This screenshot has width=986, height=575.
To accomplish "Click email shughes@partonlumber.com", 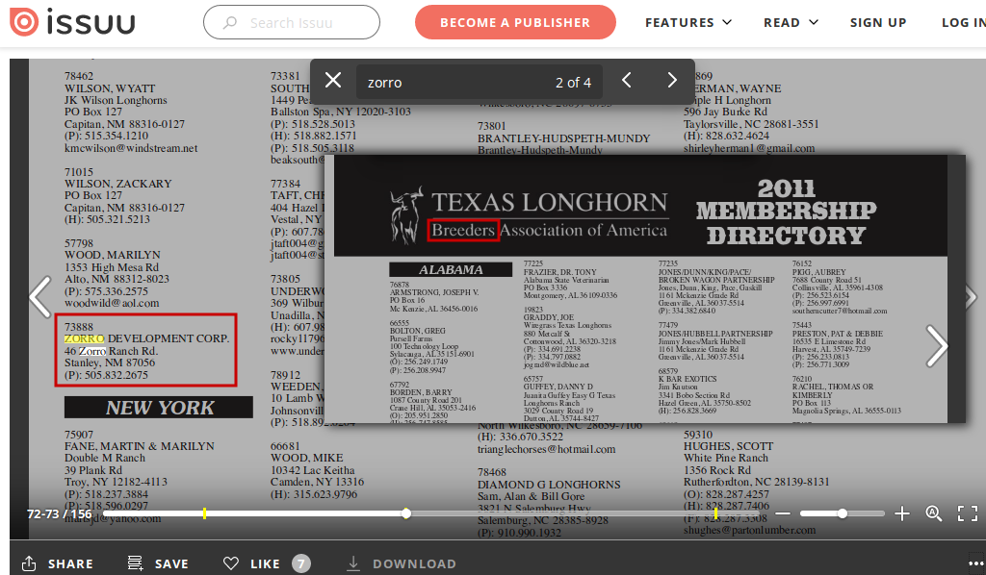I will (x=749, y=531).
